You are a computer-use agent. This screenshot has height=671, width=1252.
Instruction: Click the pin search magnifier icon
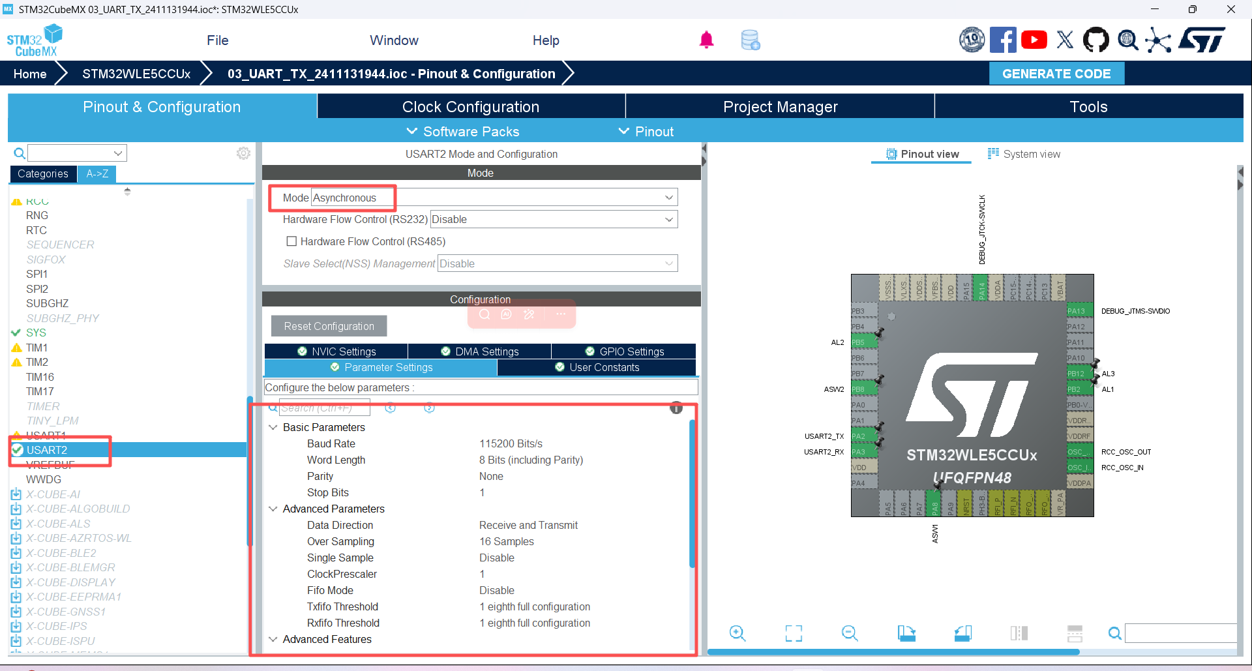(1115, 633)
